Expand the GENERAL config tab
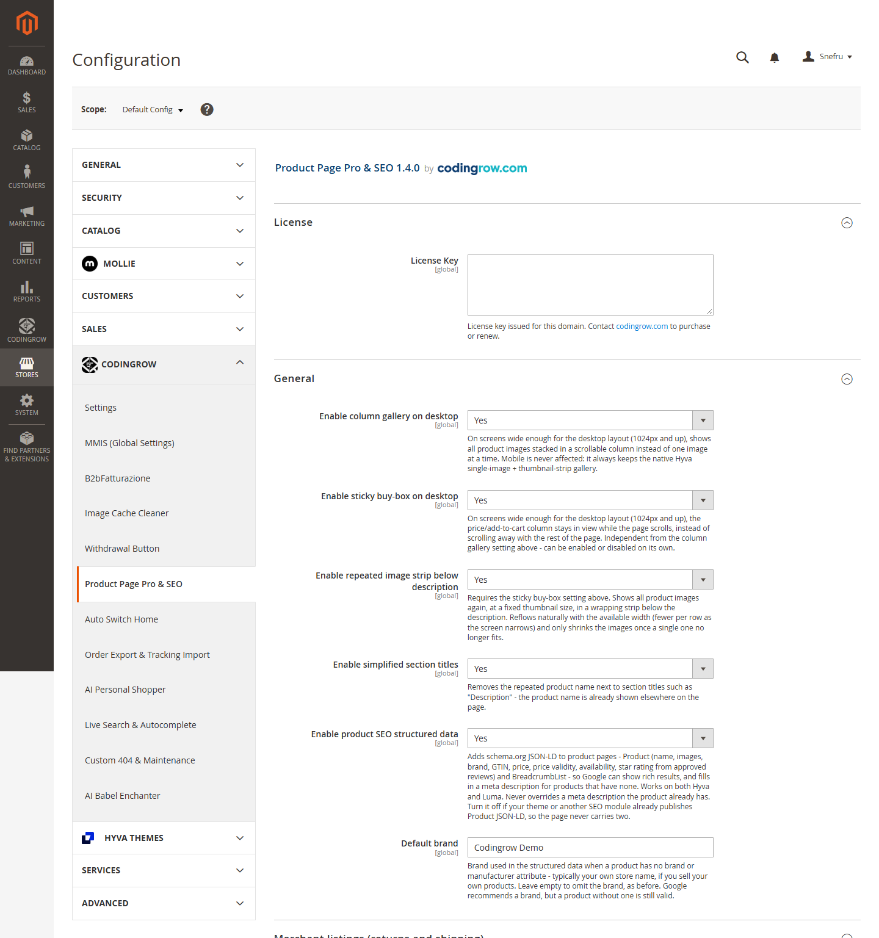This screenshot has height=938, width=879. [x=164, y=165]
